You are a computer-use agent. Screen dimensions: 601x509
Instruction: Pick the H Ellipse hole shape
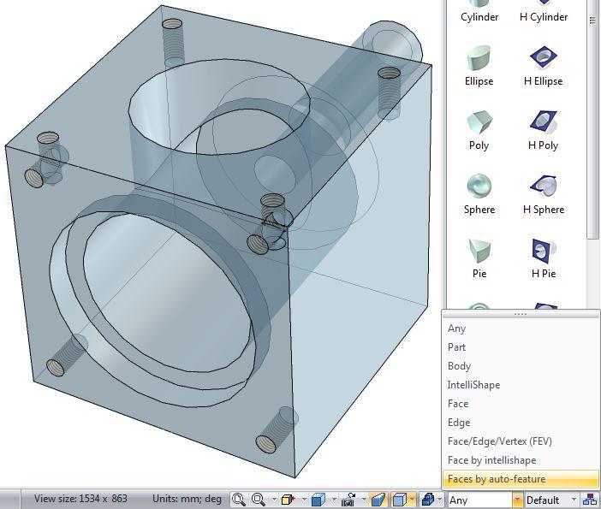[x=544, y=57]
